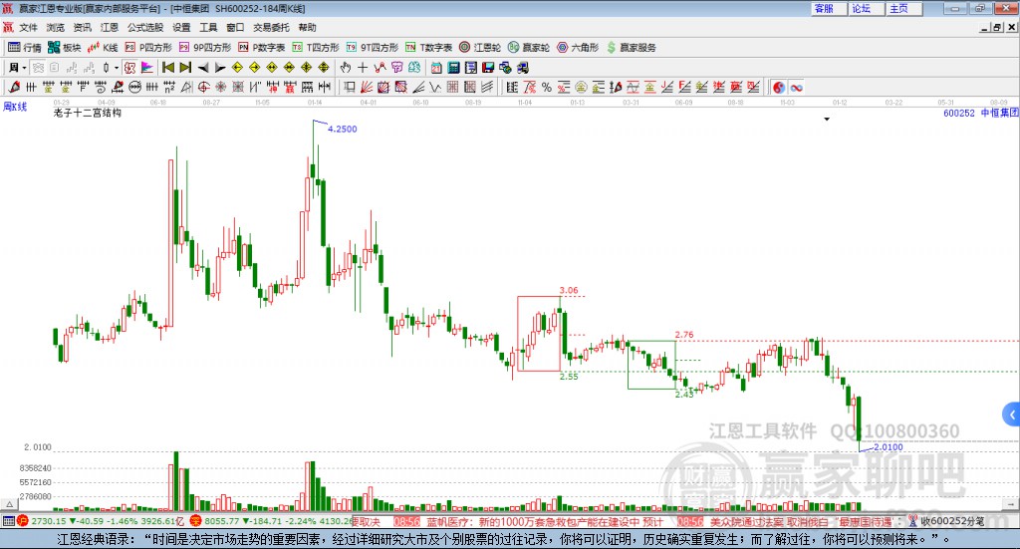This screenshot has height=549, width=1020.
Task: Open the 9P四方形 tool
Action: (205, 48)
